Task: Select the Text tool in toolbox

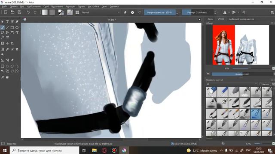Action: coord(7,22)
